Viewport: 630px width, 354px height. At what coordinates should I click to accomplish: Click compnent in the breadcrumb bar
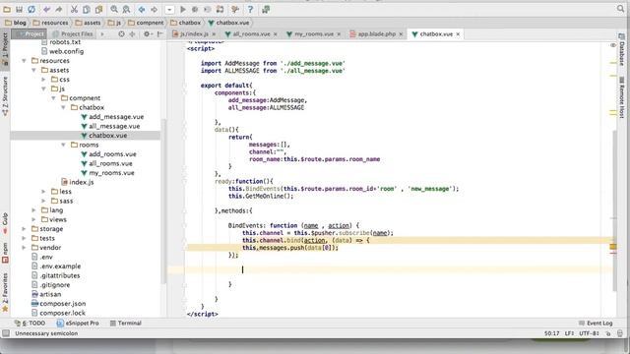pyautogui.click(x=146, y=23)
